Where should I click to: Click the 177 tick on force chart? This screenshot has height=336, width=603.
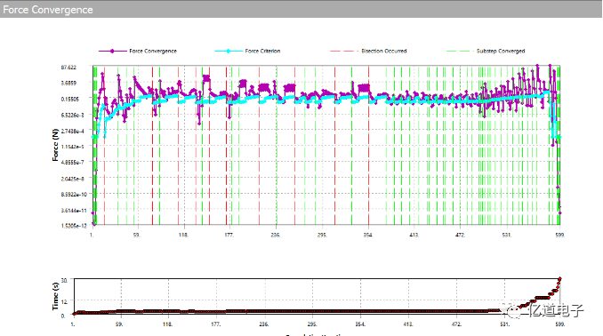[229, 235]
